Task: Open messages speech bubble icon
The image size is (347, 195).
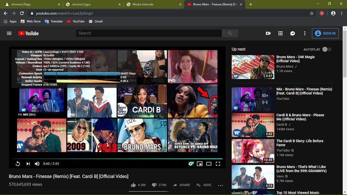Action: pyautogui.click(x=292, y=33)
